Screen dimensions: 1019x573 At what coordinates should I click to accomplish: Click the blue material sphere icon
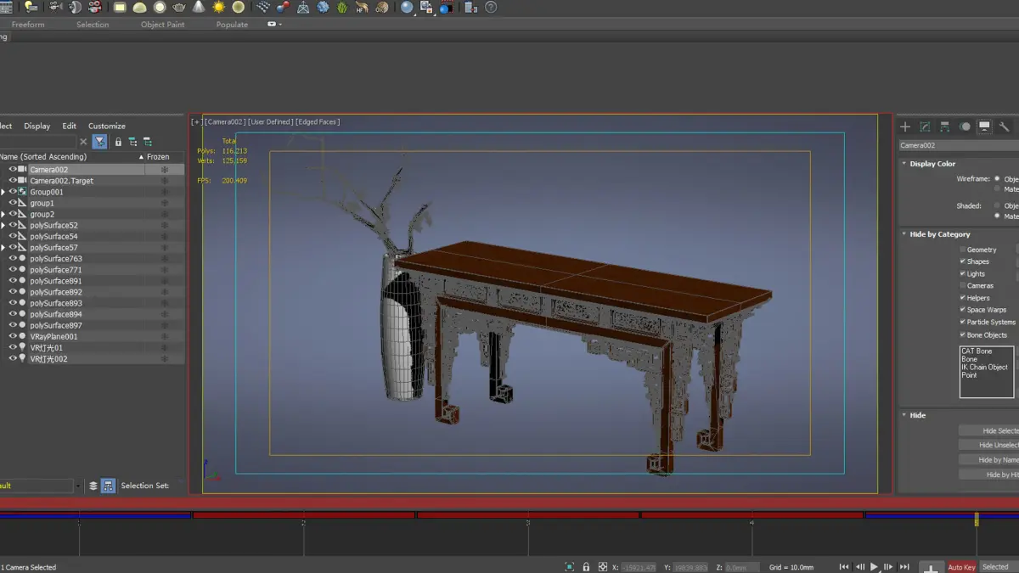coord(407,7)
